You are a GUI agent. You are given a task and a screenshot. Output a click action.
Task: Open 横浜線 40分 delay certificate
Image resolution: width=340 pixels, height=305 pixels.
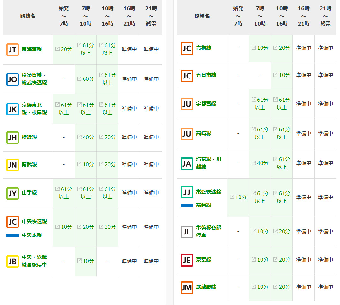(x=85, y=137)
